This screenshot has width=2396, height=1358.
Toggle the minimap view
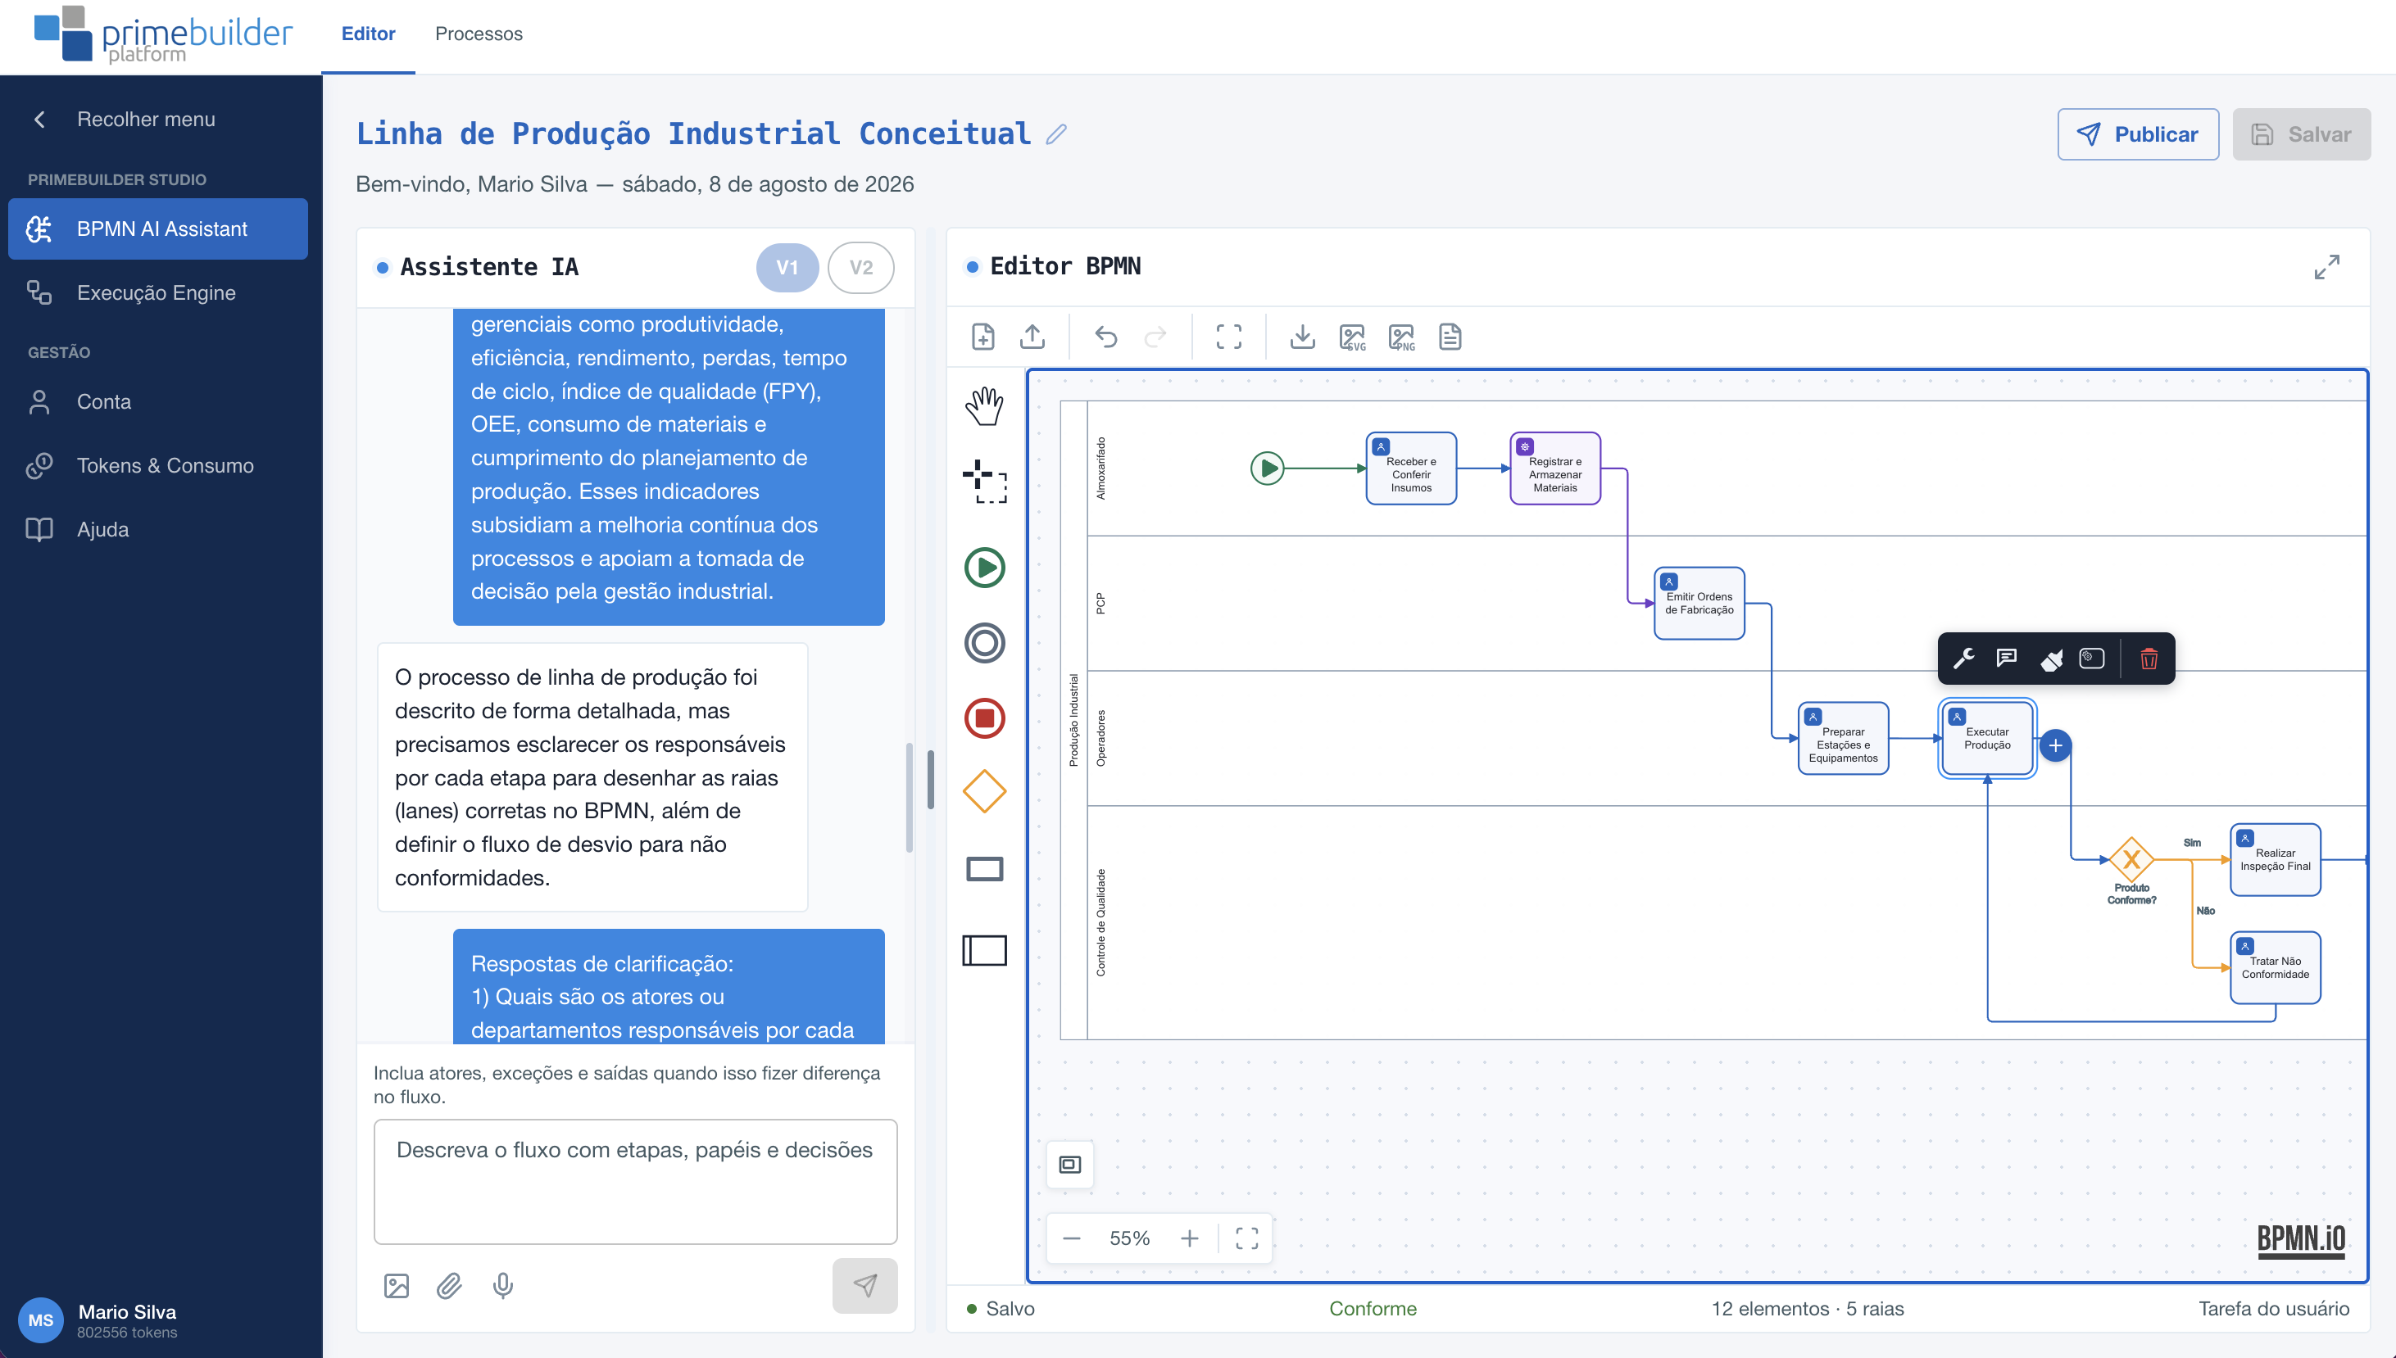(1069, 1164)
